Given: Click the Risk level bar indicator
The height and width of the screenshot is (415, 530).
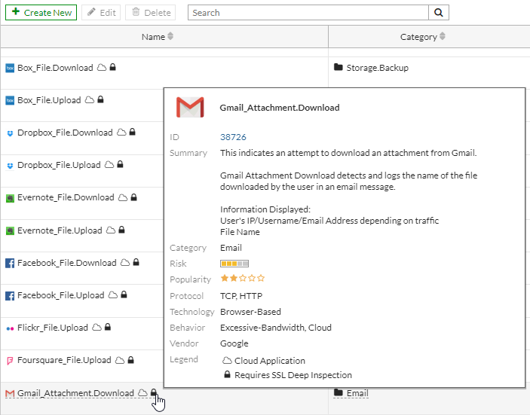Looking at the screenshot, I should (x=234, y=264).
